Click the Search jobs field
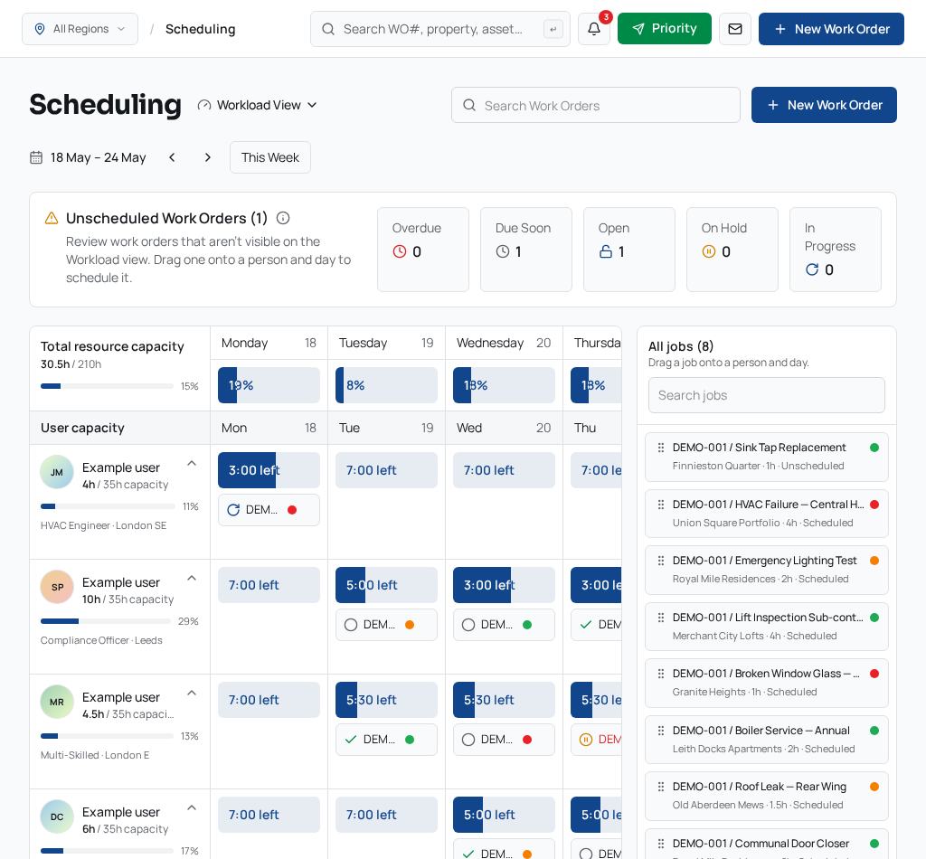The width and height of the screenshot is (926, 859). (767, 395)
